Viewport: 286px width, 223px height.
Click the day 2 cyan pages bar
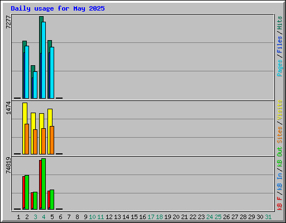click(x=27, y=72)
